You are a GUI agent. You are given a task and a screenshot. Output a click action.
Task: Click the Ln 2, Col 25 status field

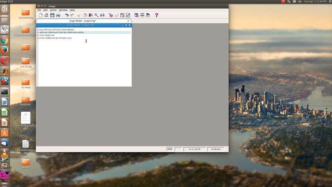click(x=195, y=149)
